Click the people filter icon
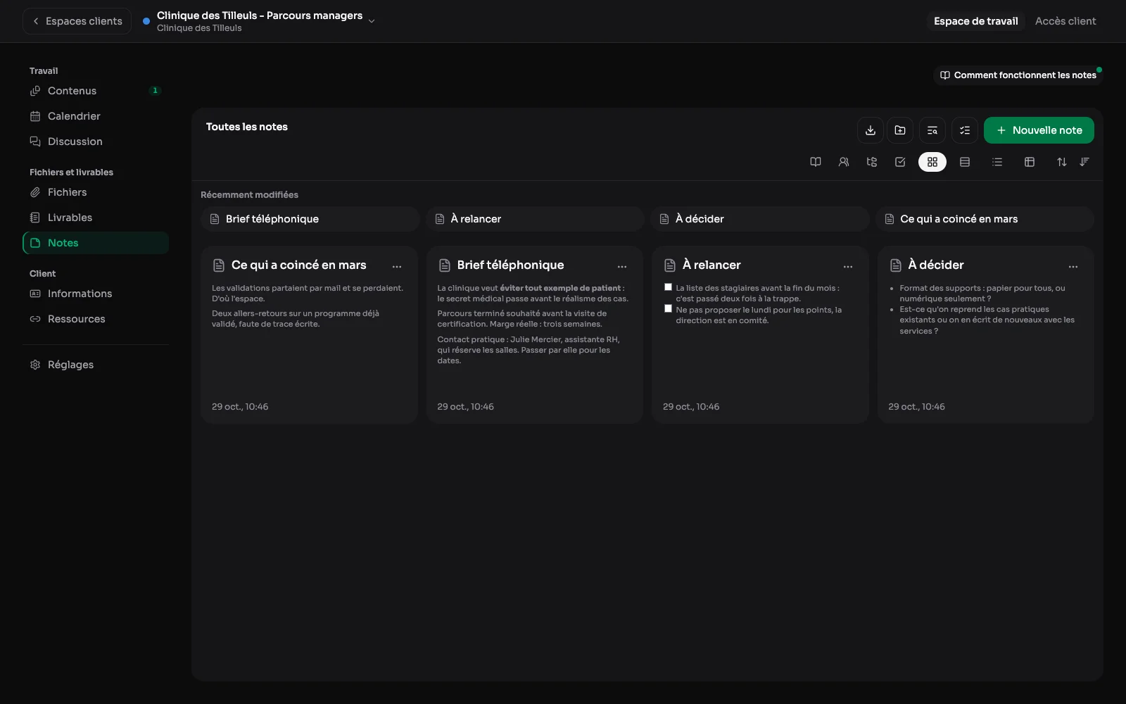The width and height of the screenshot is (1126, 704). coord(844,162)
